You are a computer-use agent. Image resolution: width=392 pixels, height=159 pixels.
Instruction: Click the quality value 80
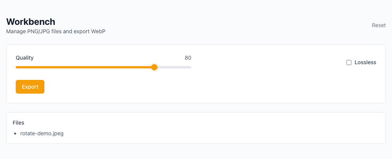click(188, 58)
